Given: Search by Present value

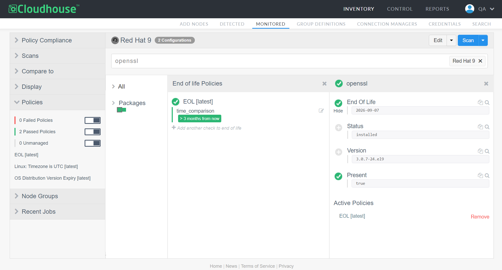Looking at the screenshot, I should pyautogui.click(x=487, y=176).
